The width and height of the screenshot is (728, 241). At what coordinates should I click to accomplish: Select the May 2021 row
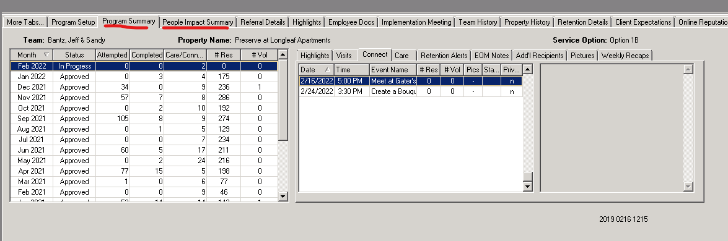(144, 161)
